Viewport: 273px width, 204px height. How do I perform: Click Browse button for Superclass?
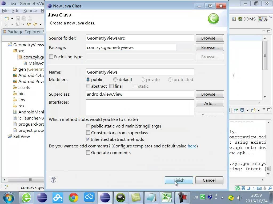coord(210,94)
